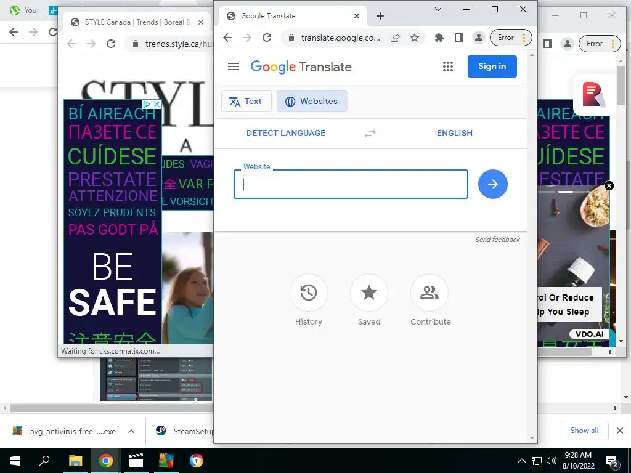Switch to Text translation tab
This screenshot has width=631, height=473.
point(246,102)
